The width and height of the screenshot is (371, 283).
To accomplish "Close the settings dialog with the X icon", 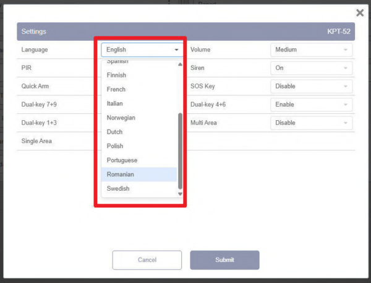I will click(360, 12).
